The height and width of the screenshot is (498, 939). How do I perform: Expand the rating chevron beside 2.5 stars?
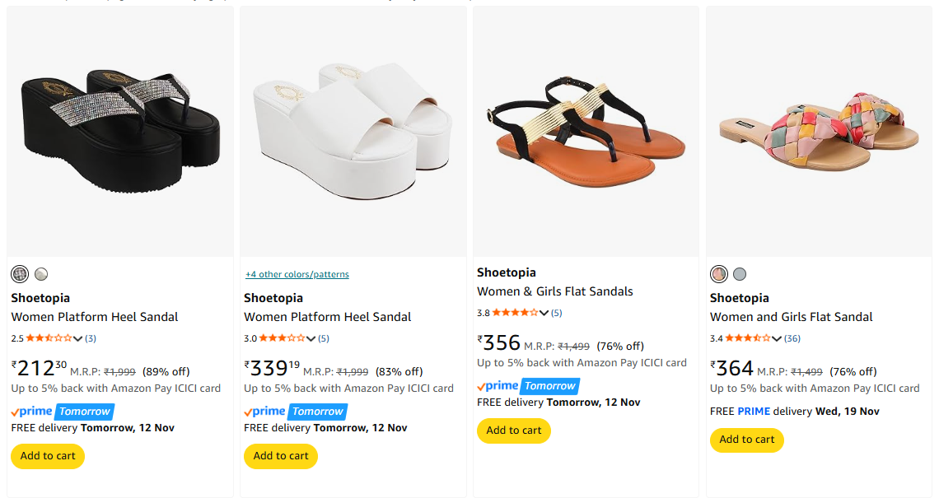click(78, 338)
